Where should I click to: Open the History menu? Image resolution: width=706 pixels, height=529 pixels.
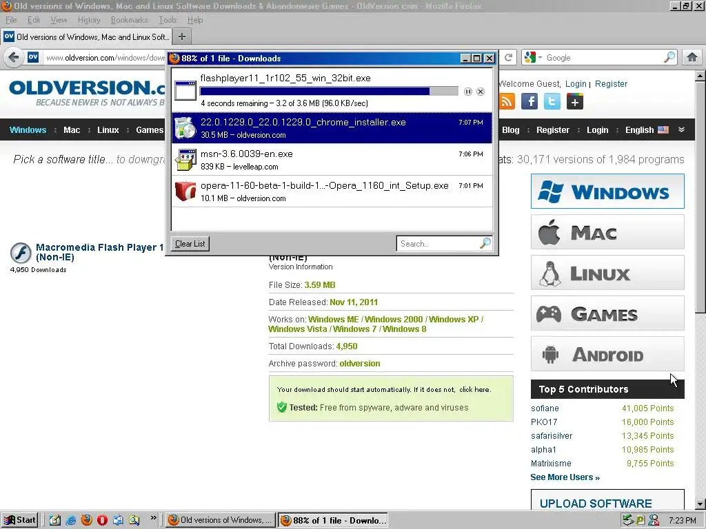click(x=89, y=20)
